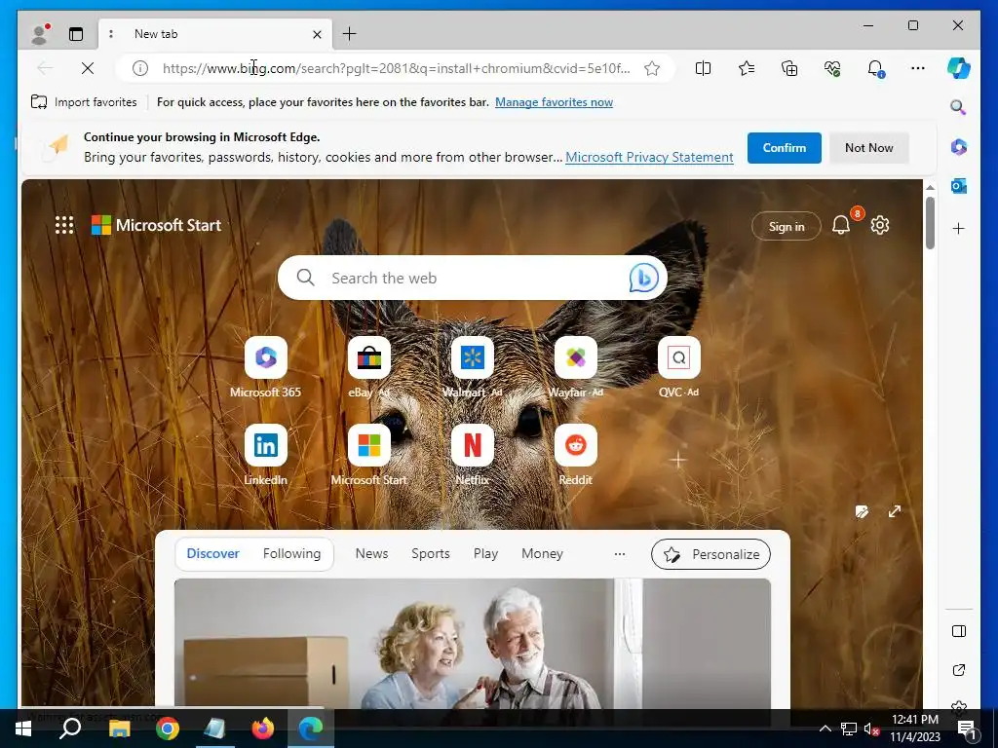The height and width of the screenshot is (748, 998).
Task: Open sidebar Search icon
Action: pyautogui.click(x=959, y=107)
